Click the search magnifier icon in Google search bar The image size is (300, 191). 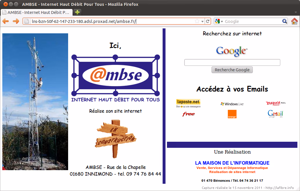click(285, 21)
